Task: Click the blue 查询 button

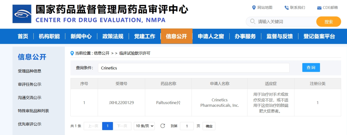Action: pos(311,67)
